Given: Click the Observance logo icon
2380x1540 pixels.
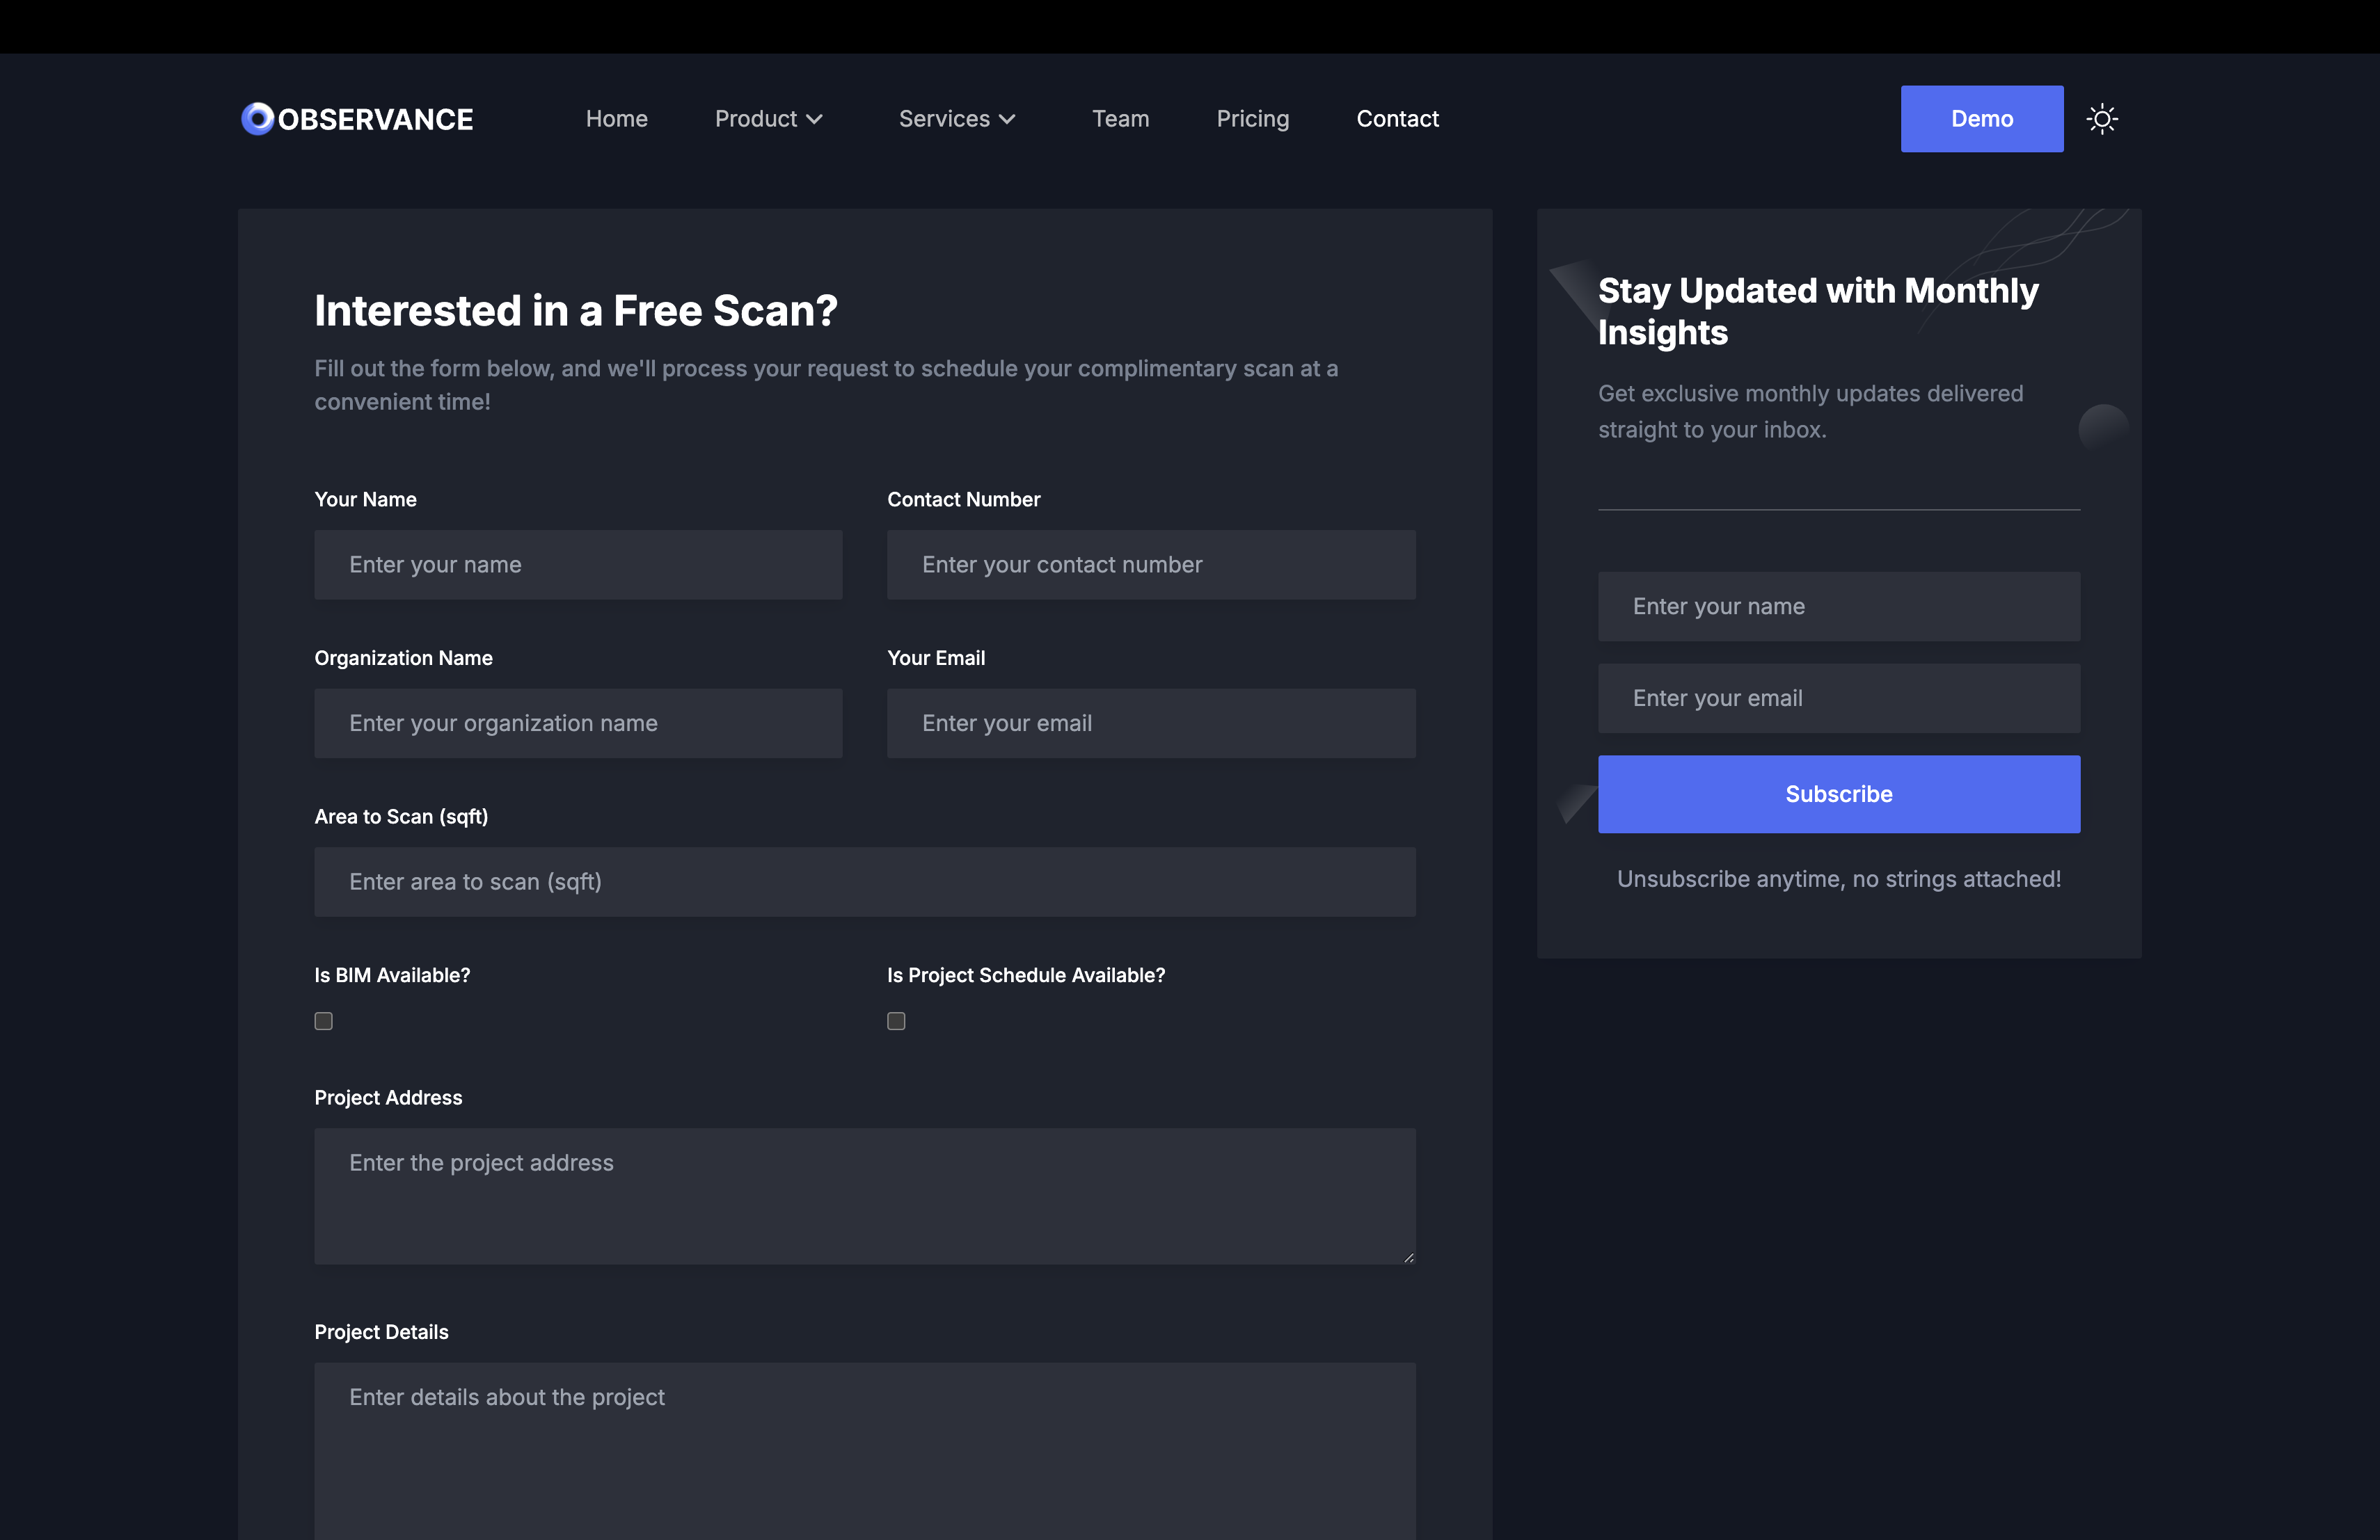Looking at the screenshot, I should click(x=258, y=119).
